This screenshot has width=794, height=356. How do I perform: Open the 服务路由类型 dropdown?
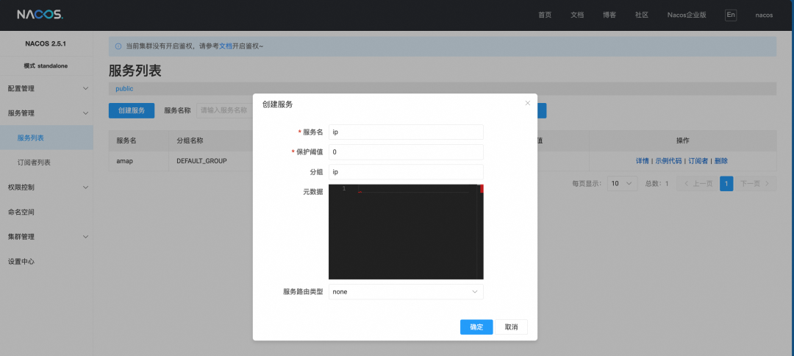406,292
